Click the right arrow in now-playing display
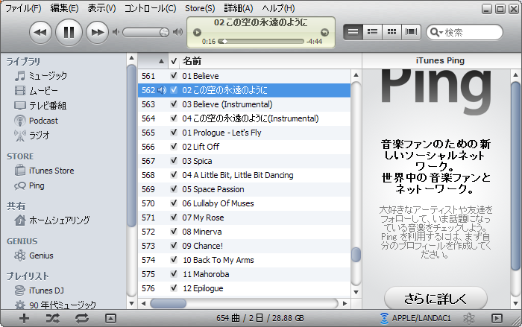This screenshot has width=522, height=327. (324, 32)
